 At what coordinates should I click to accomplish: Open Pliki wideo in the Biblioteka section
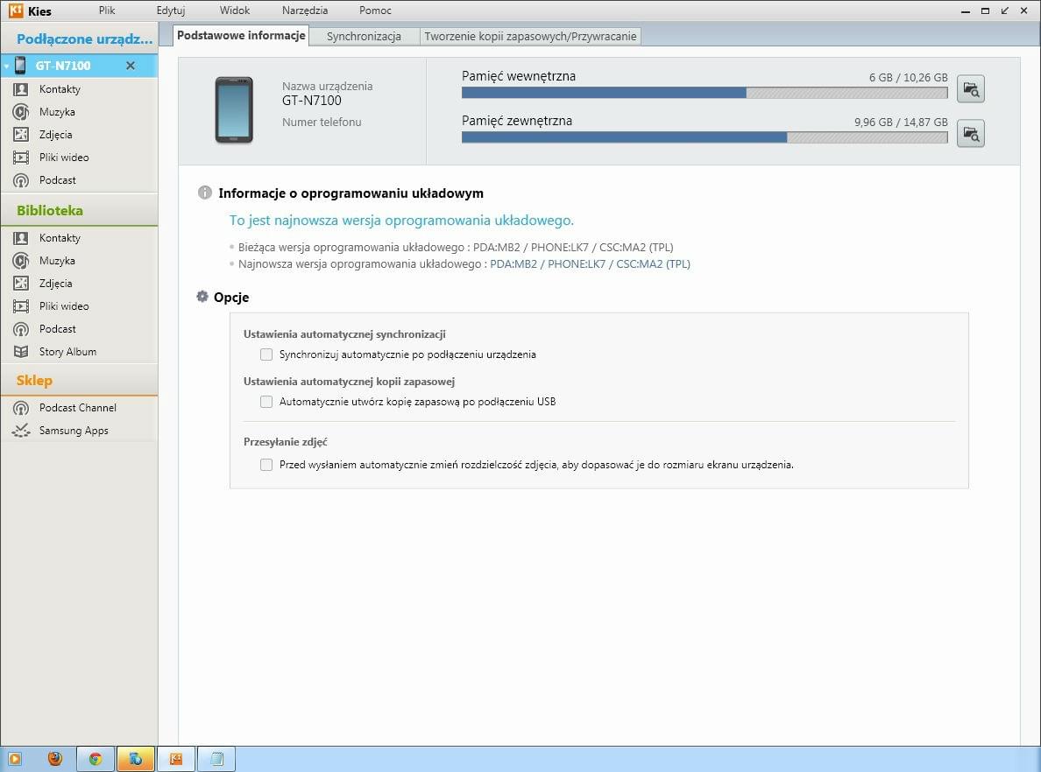click(x=79, y=305)
